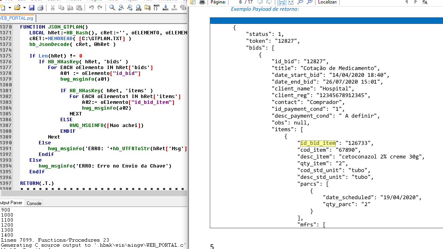The image size is (443, 249).
Task: Click the Save file icon in editor toolbar
Action: point(32,8)
